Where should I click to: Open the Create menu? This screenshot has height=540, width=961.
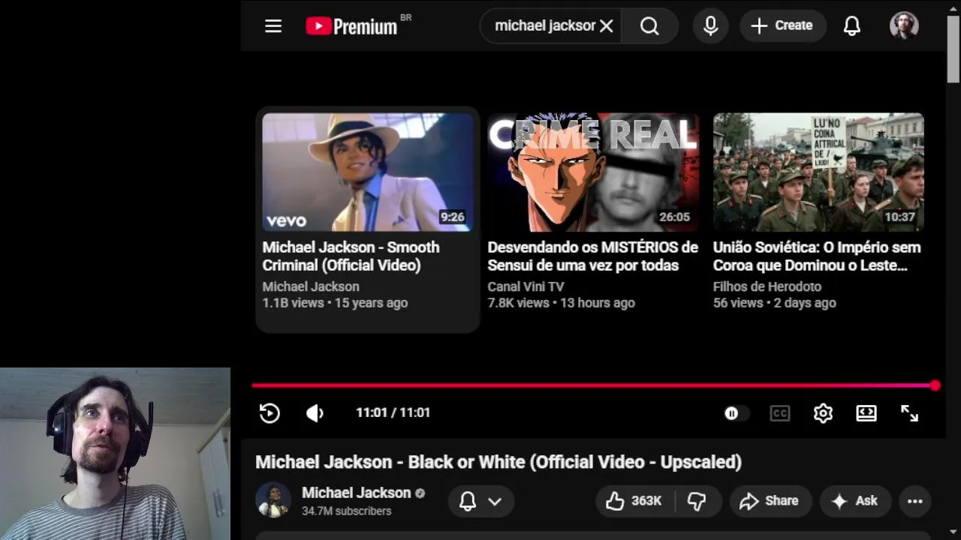[x=782, y=26]
